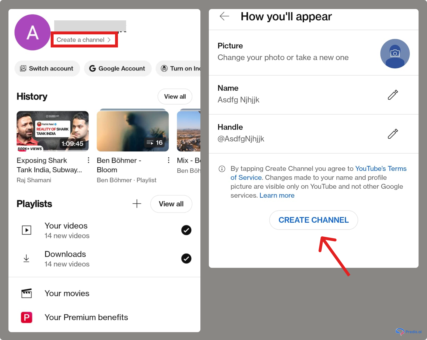Click the back arrow on How you'll appear
The width and height of the screenshot is (427, 340).
[x=224, y=16]
